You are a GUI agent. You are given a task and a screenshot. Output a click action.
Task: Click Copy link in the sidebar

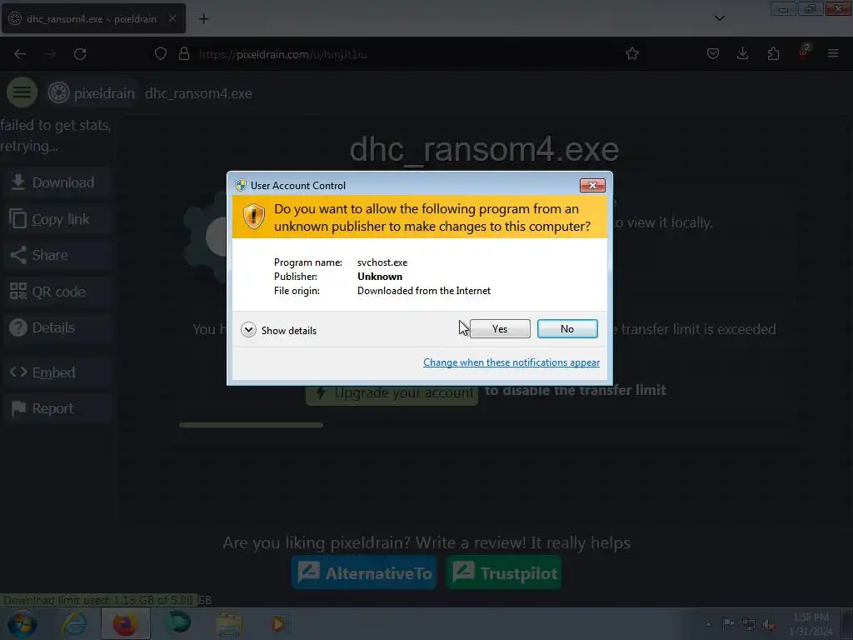pyautogui.click(x=57, y=219)
